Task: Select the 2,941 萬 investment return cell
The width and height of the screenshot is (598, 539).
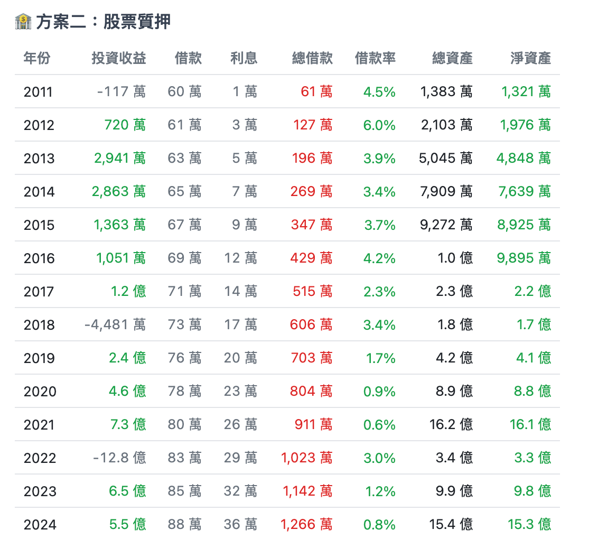Action: click(x=118, y=158)
